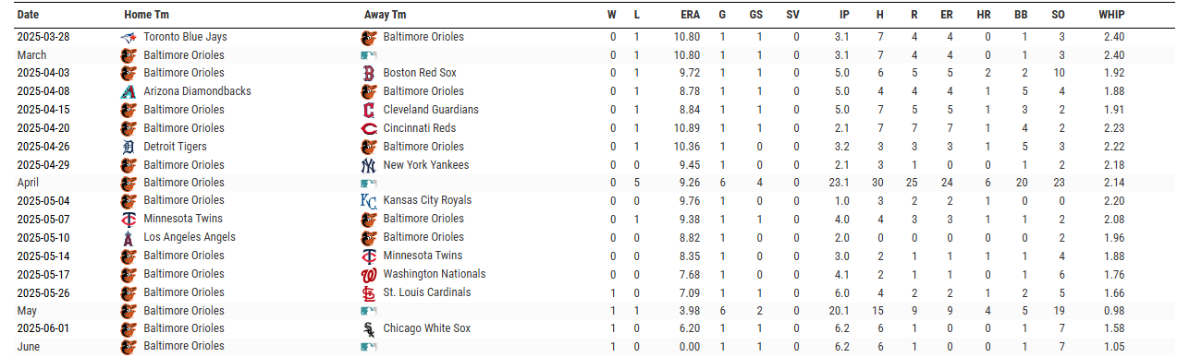Click the Home Tm column header
The width and height of the screenshot is (1177, 357).
(146, 15)
